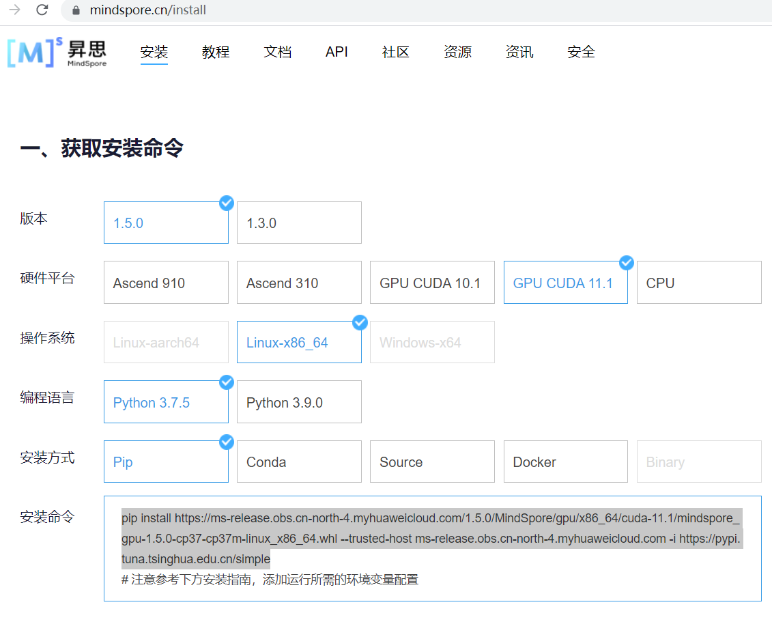Choose Ascend 310 hardware platform
The height and width of the screenshot is (624, 772).
coord(300,283)
